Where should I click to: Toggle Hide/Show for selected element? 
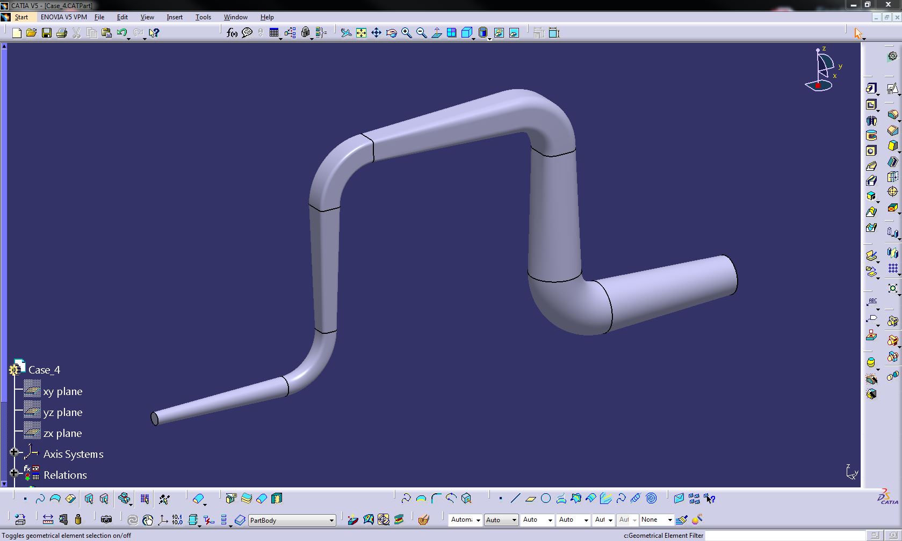tap(499, 33)
